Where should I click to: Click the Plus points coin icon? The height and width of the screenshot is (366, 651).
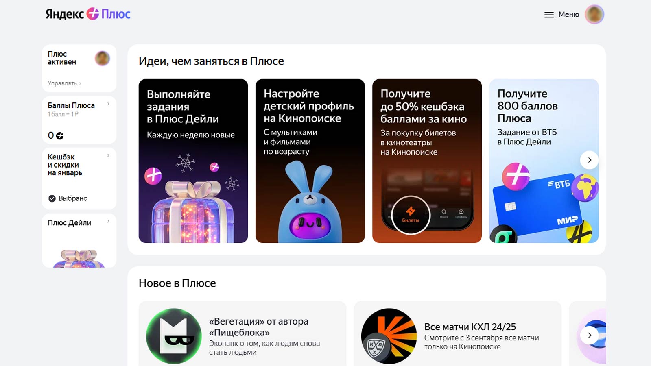click(60, 136)
